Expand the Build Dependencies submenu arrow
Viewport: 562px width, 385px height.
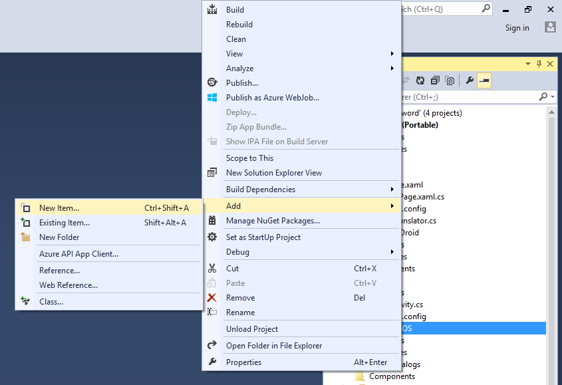tap(392, 190)
